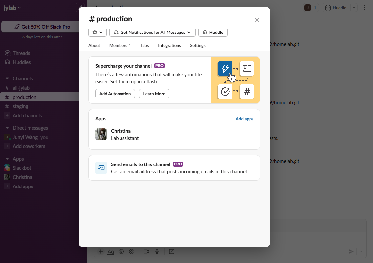This screenshot has height=263, width=373.
Task: Select Christina app name in Apps card
Action: [x=121, y=131]
